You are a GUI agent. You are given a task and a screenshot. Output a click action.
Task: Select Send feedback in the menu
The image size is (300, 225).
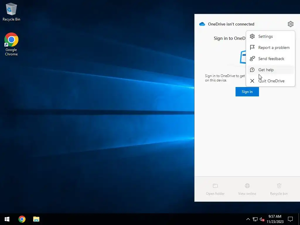click(x=270, y=59)
